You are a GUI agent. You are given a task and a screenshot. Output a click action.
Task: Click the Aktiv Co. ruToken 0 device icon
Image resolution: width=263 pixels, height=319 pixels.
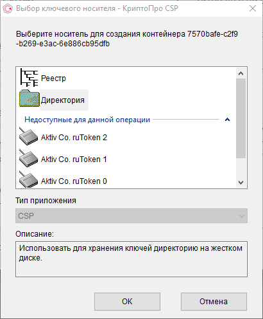(28, 179)
